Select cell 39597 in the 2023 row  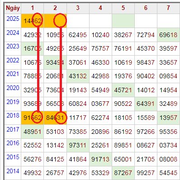tap(168, 48)
